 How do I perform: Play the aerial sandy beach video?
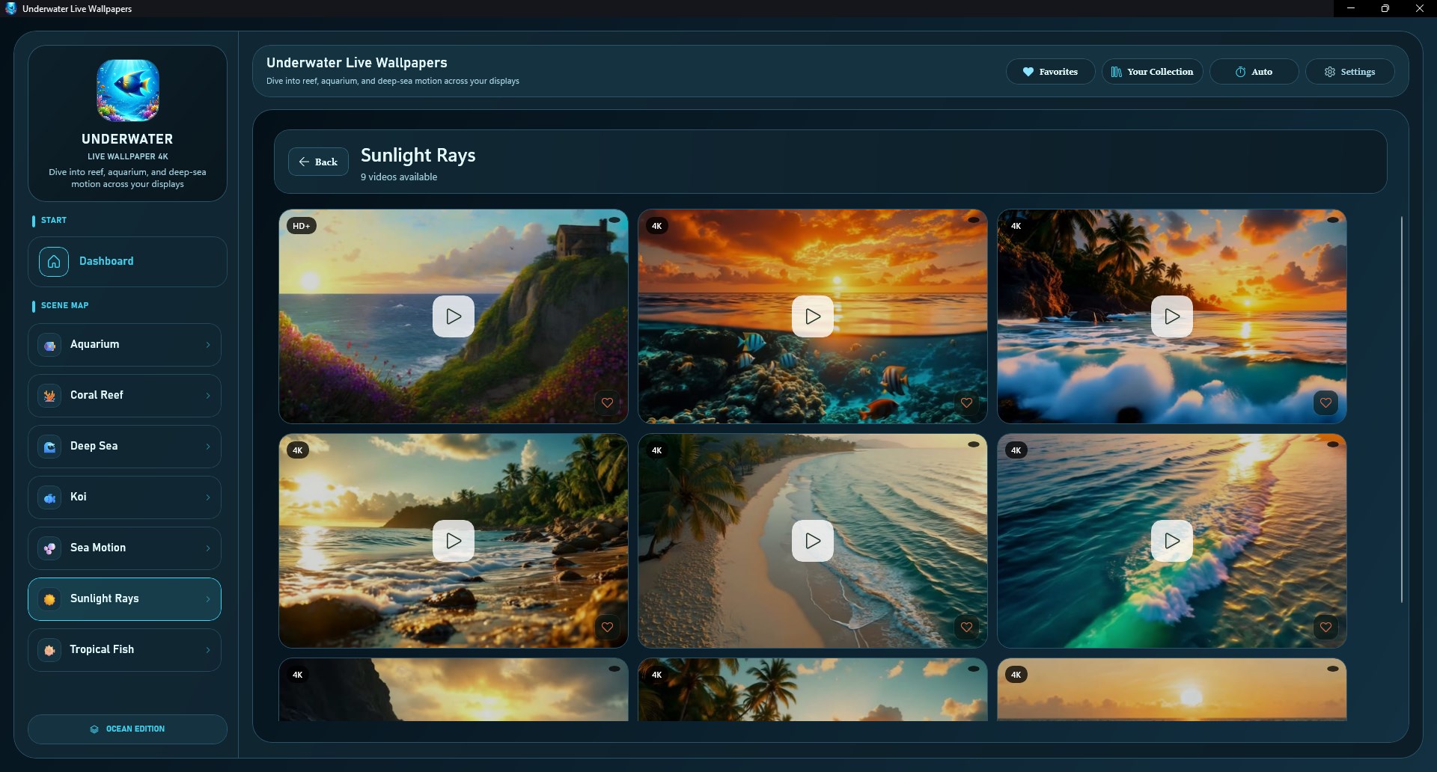tap(813, 541)
